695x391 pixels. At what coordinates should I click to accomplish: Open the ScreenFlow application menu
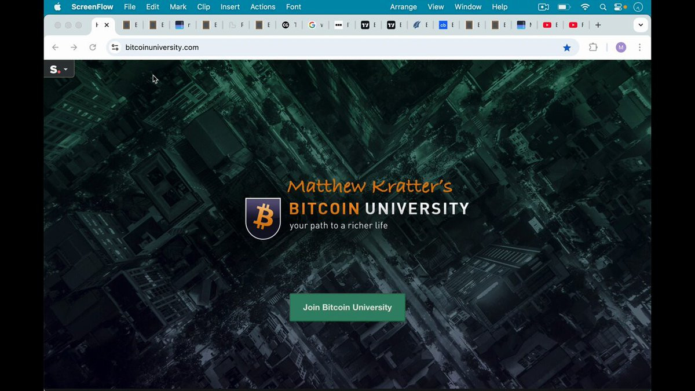click(x=93, y=7)
